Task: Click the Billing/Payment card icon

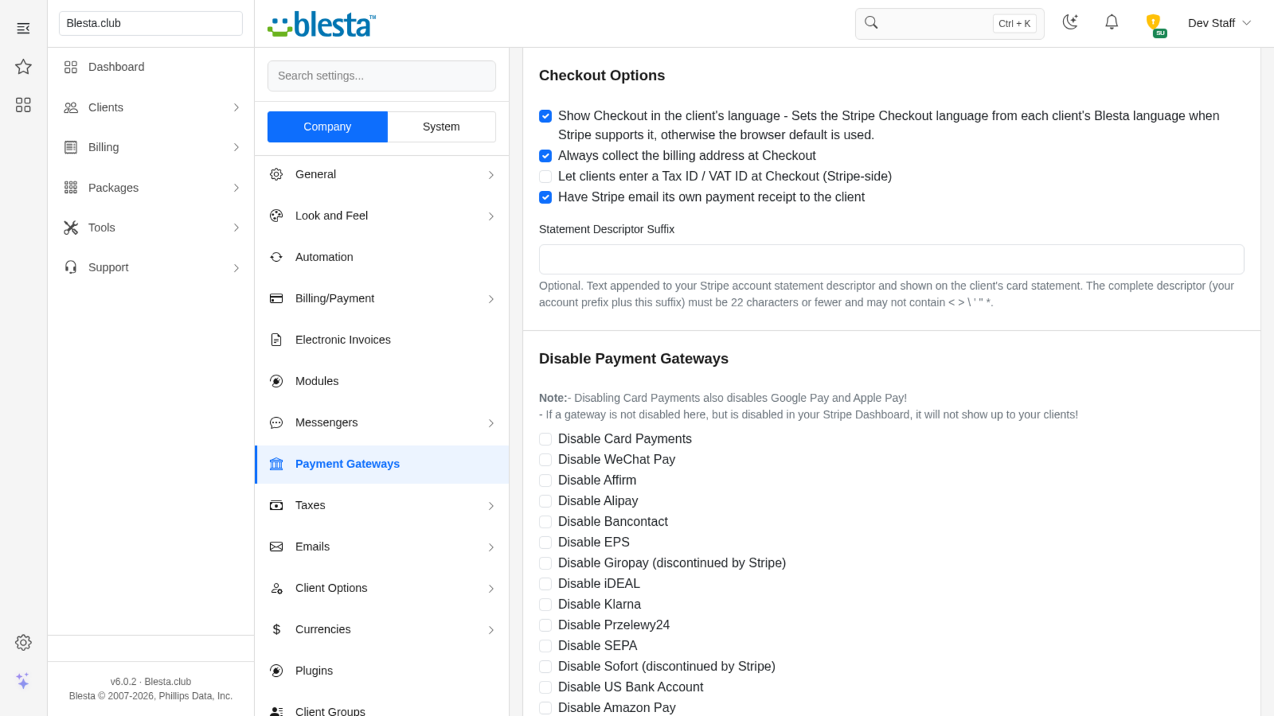Action: (276, 298)
